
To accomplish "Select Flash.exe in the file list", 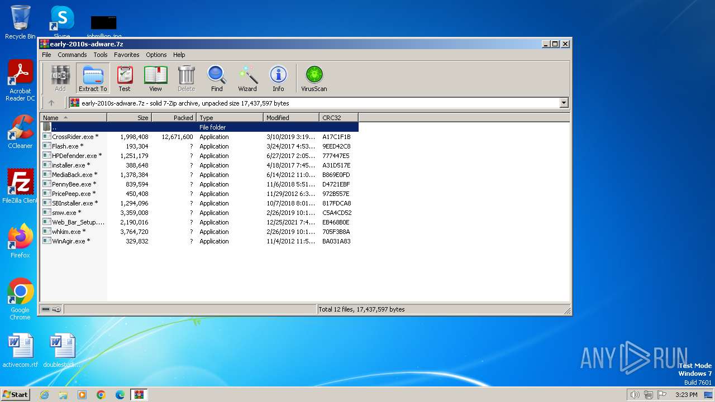I will (199, 146).
